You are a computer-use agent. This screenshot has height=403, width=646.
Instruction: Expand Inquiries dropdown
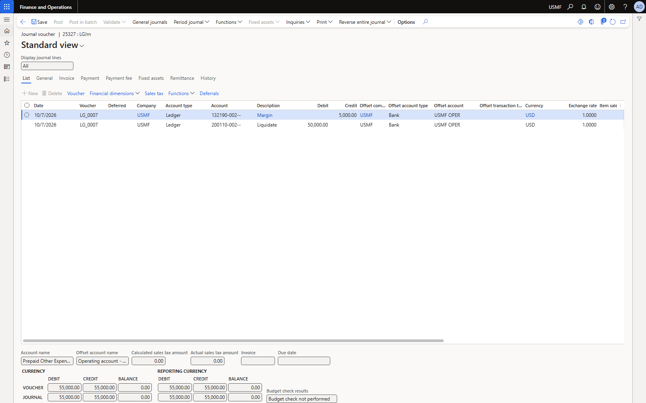(x=298, y=22)
